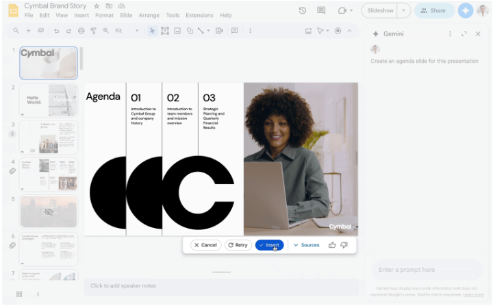Give thumbs up to generated slide
Image resolution: width=495 pixels, height=306 pixels.
click(332, 245)
